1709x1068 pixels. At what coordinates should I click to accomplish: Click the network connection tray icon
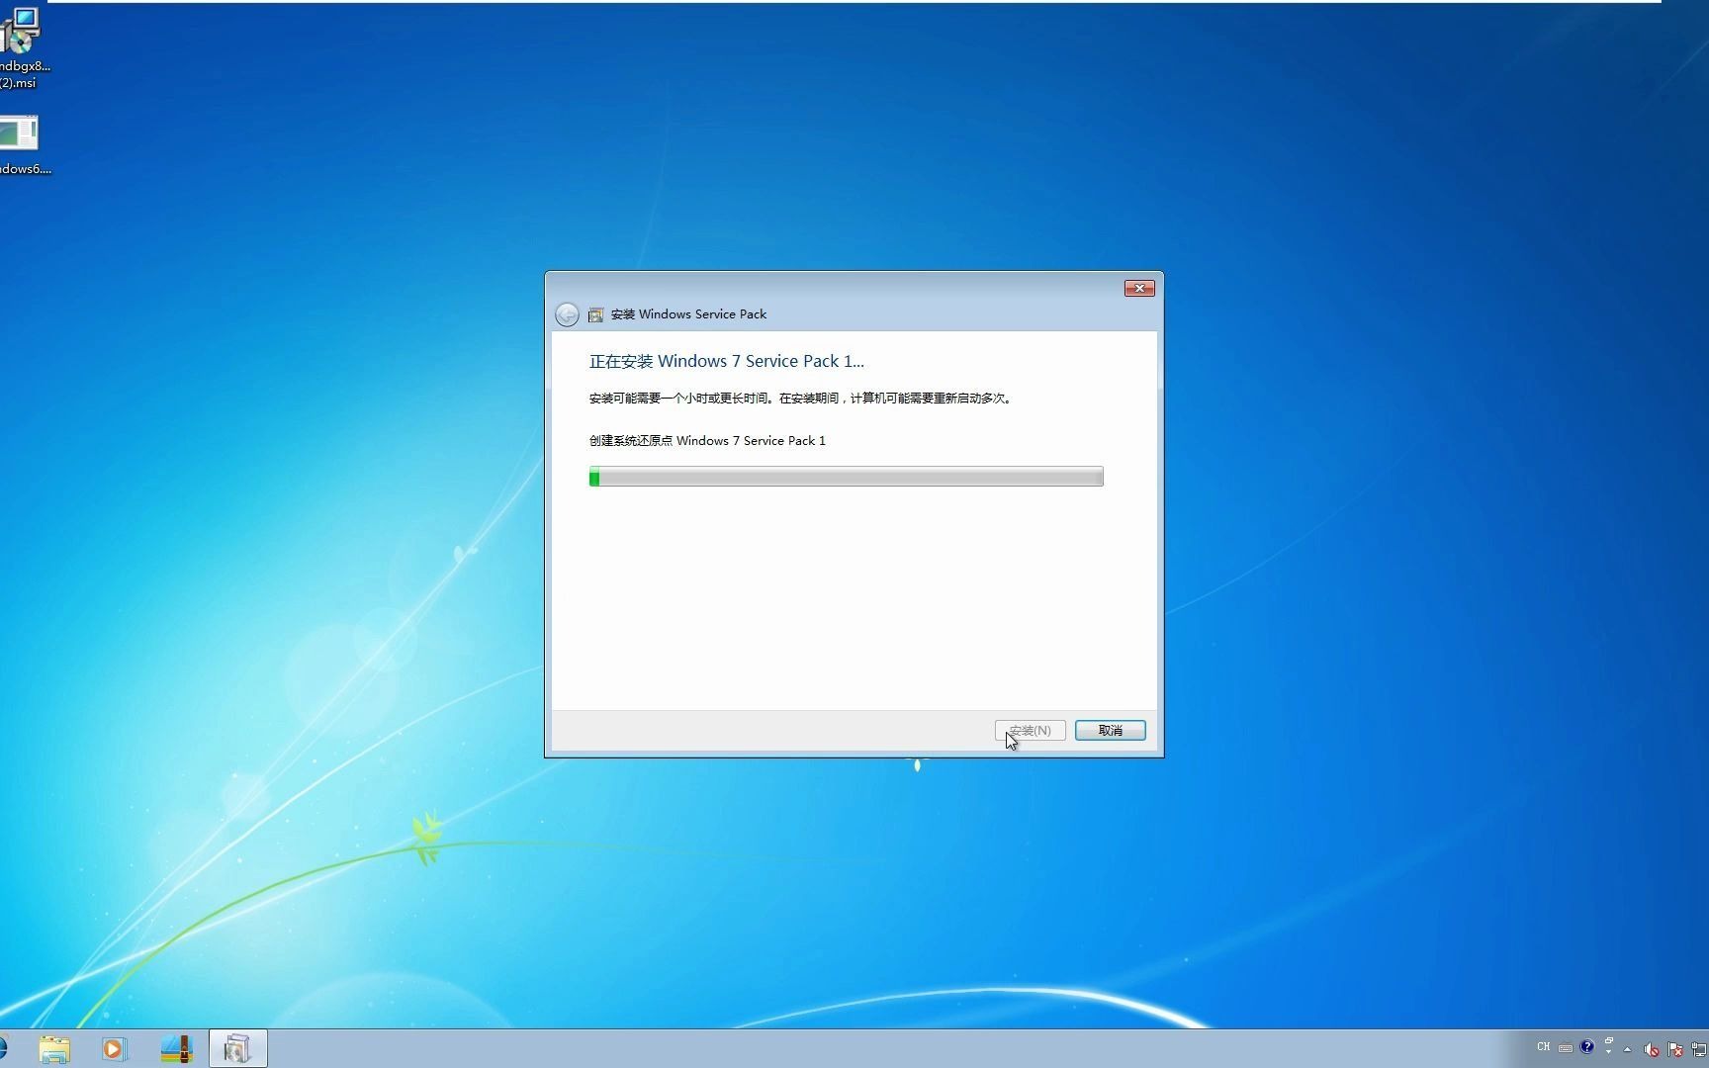tap(1700, 1049)
